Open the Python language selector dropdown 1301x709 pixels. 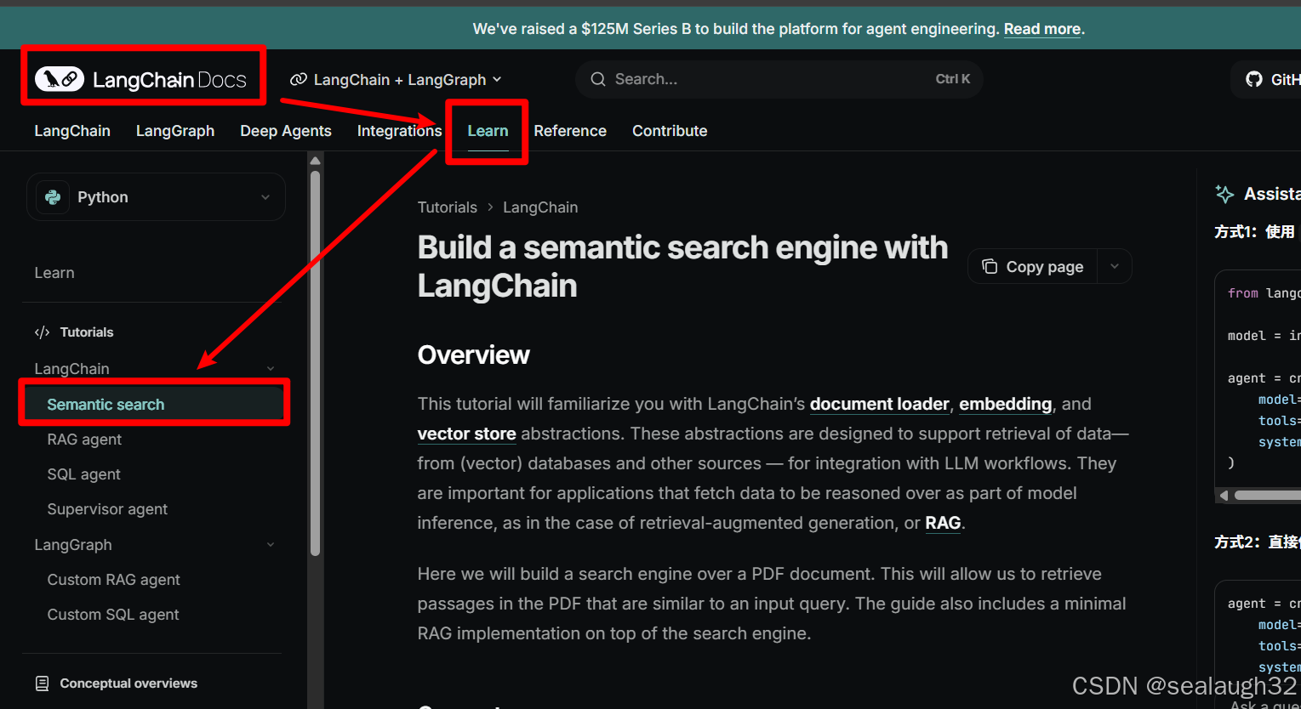(156, 197)
